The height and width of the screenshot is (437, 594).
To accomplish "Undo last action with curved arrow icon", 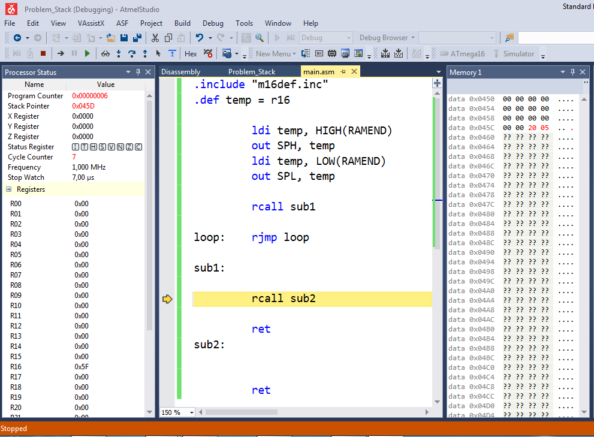I will tap(199, 38).
